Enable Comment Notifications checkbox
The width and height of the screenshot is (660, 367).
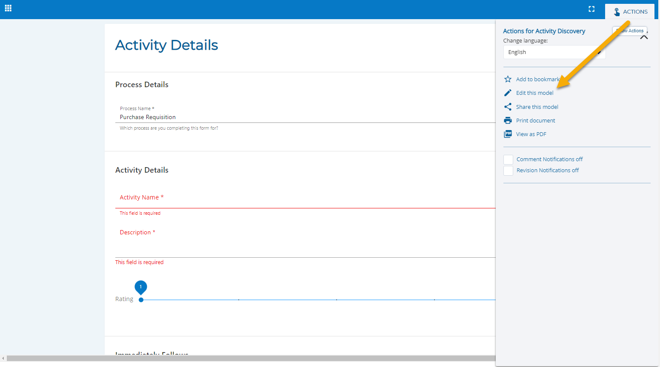(x=508, y=159)
